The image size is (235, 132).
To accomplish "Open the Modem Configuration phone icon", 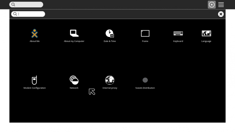I will (35, 80).
